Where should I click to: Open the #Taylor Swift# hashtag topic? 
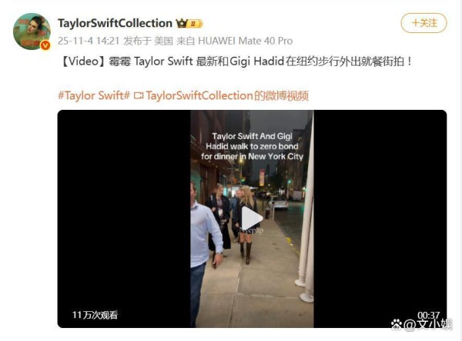click(x=94, y=95)
